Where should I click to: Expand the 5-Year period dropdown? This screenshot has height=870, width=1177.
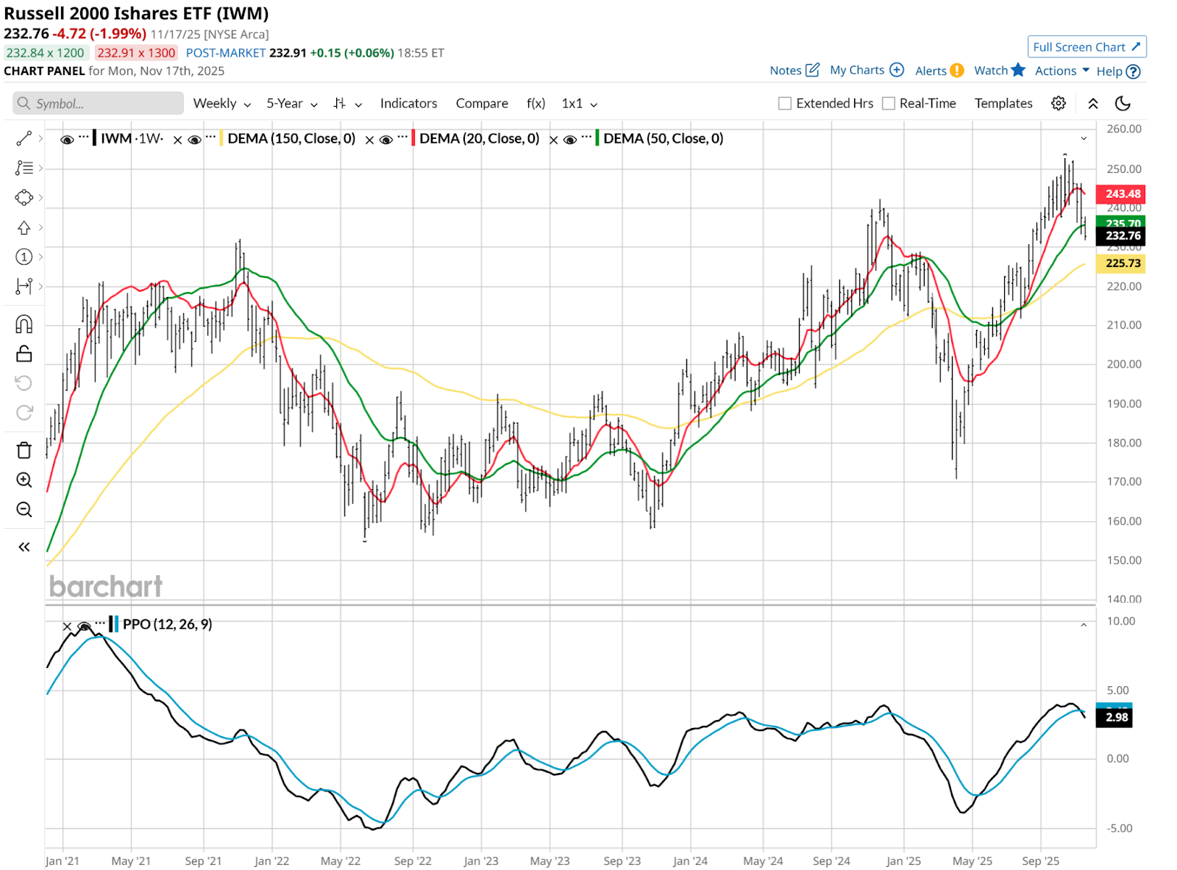coord(291,104)
